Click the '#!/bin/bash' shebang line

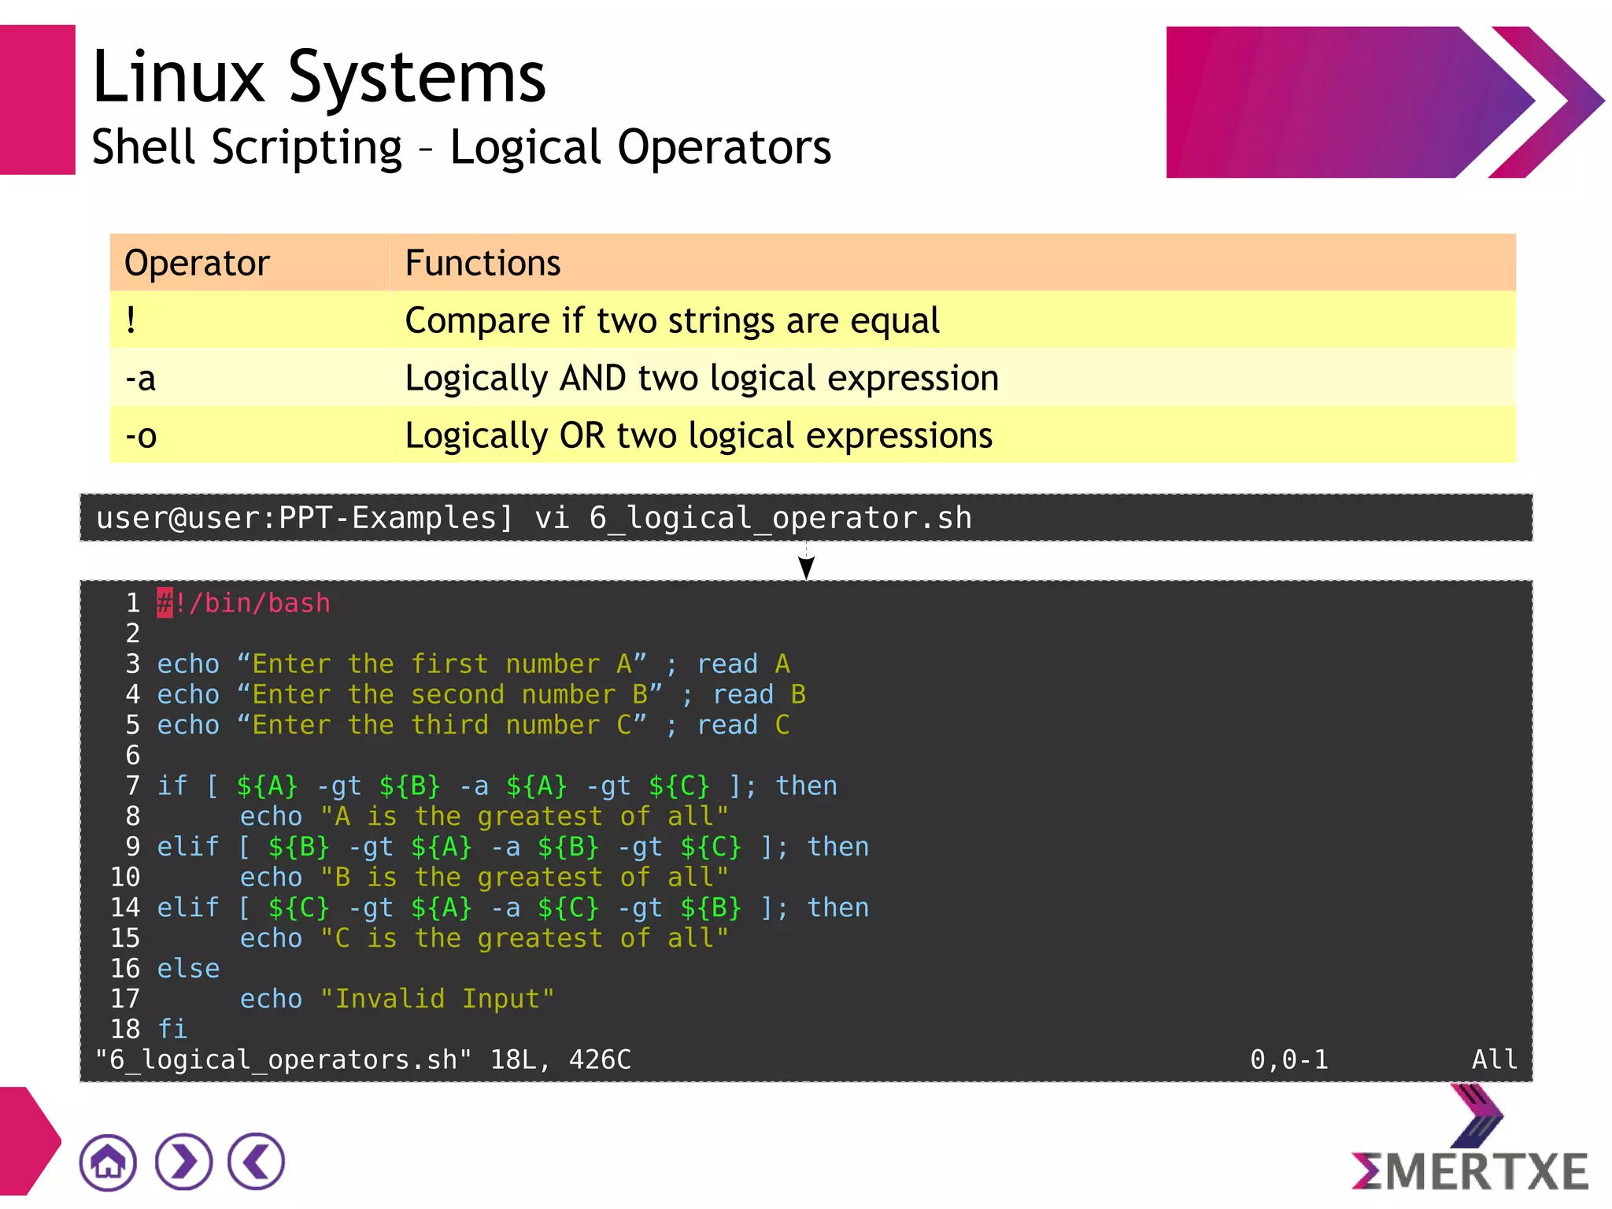coord(243,603)
